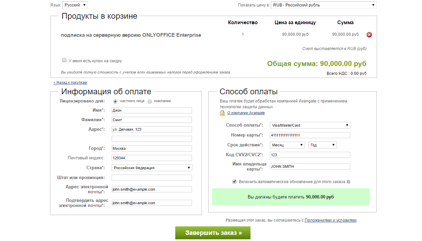Click help question mark next to auto-renewal
The width and height of the screenshot is (422, 241).
point(348,182)
